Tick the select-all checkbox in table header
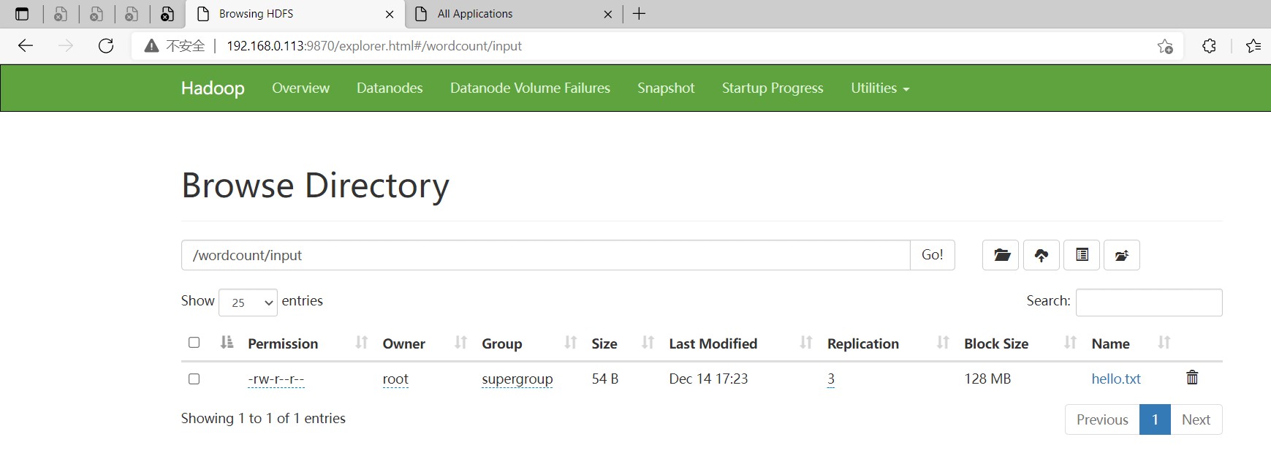1271x456 pixels. coord(194,343)
